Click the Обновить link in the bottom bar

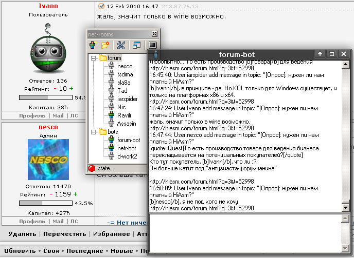coord(20,251)
